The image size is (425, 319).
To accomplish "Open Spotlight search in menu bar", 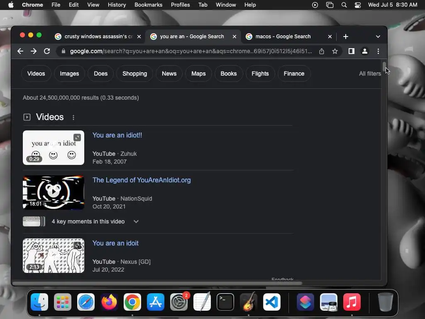I will tap(344, 5).
